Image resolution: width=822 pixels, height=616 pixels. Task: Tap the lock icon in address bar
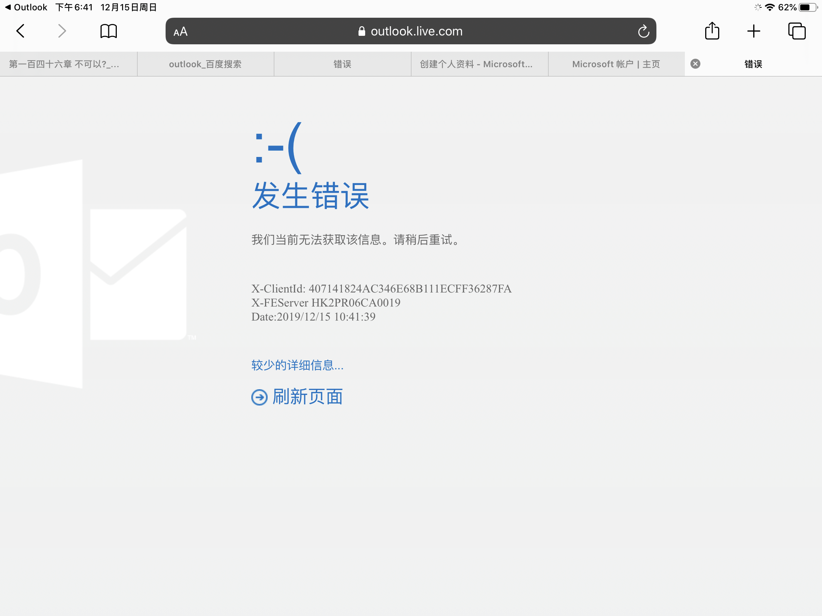tap(361, 31)
